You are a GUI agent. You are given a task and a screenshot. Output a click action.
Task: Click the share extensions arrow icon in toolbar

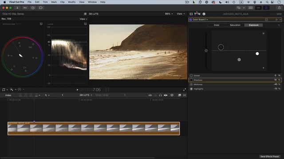coord(41,8)
